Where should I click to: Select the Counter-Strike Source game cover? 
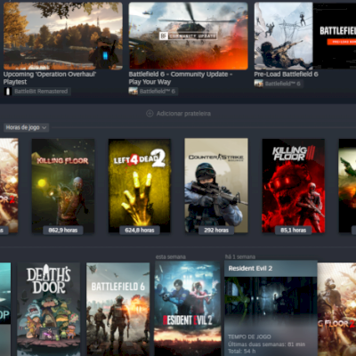click(216, 186)
